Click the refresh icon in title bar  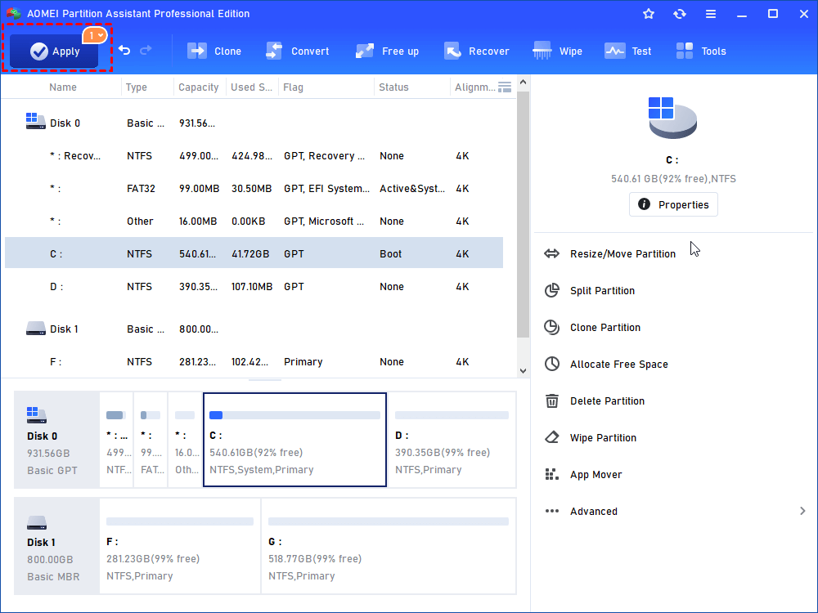679,14
